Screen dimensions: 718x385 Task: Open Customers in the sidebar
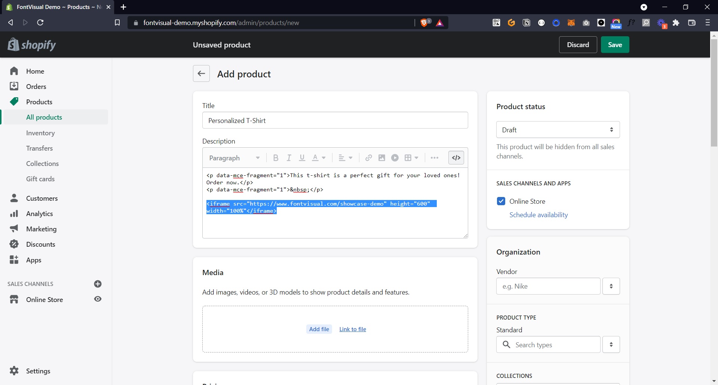coord(42,198)
